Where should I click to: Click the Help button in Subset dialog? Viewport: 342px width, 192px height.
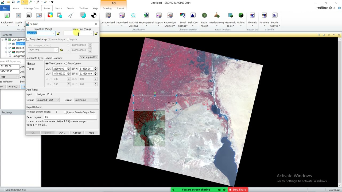pyautogui.click(x=91, y=133)
